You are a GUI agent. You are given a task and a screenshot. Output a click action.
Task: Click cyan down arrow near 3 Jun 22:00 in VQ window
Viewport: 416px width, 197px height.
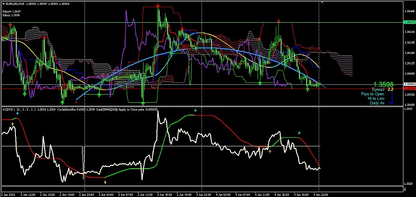195,110
